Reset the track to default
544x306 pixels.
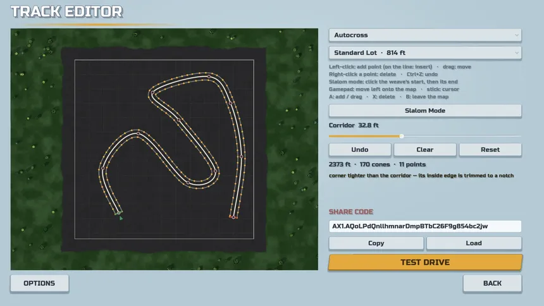coord(490,150)
